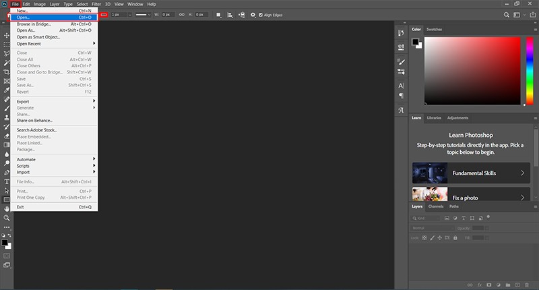Select the Clone Stamp tool

click(7, 117)
